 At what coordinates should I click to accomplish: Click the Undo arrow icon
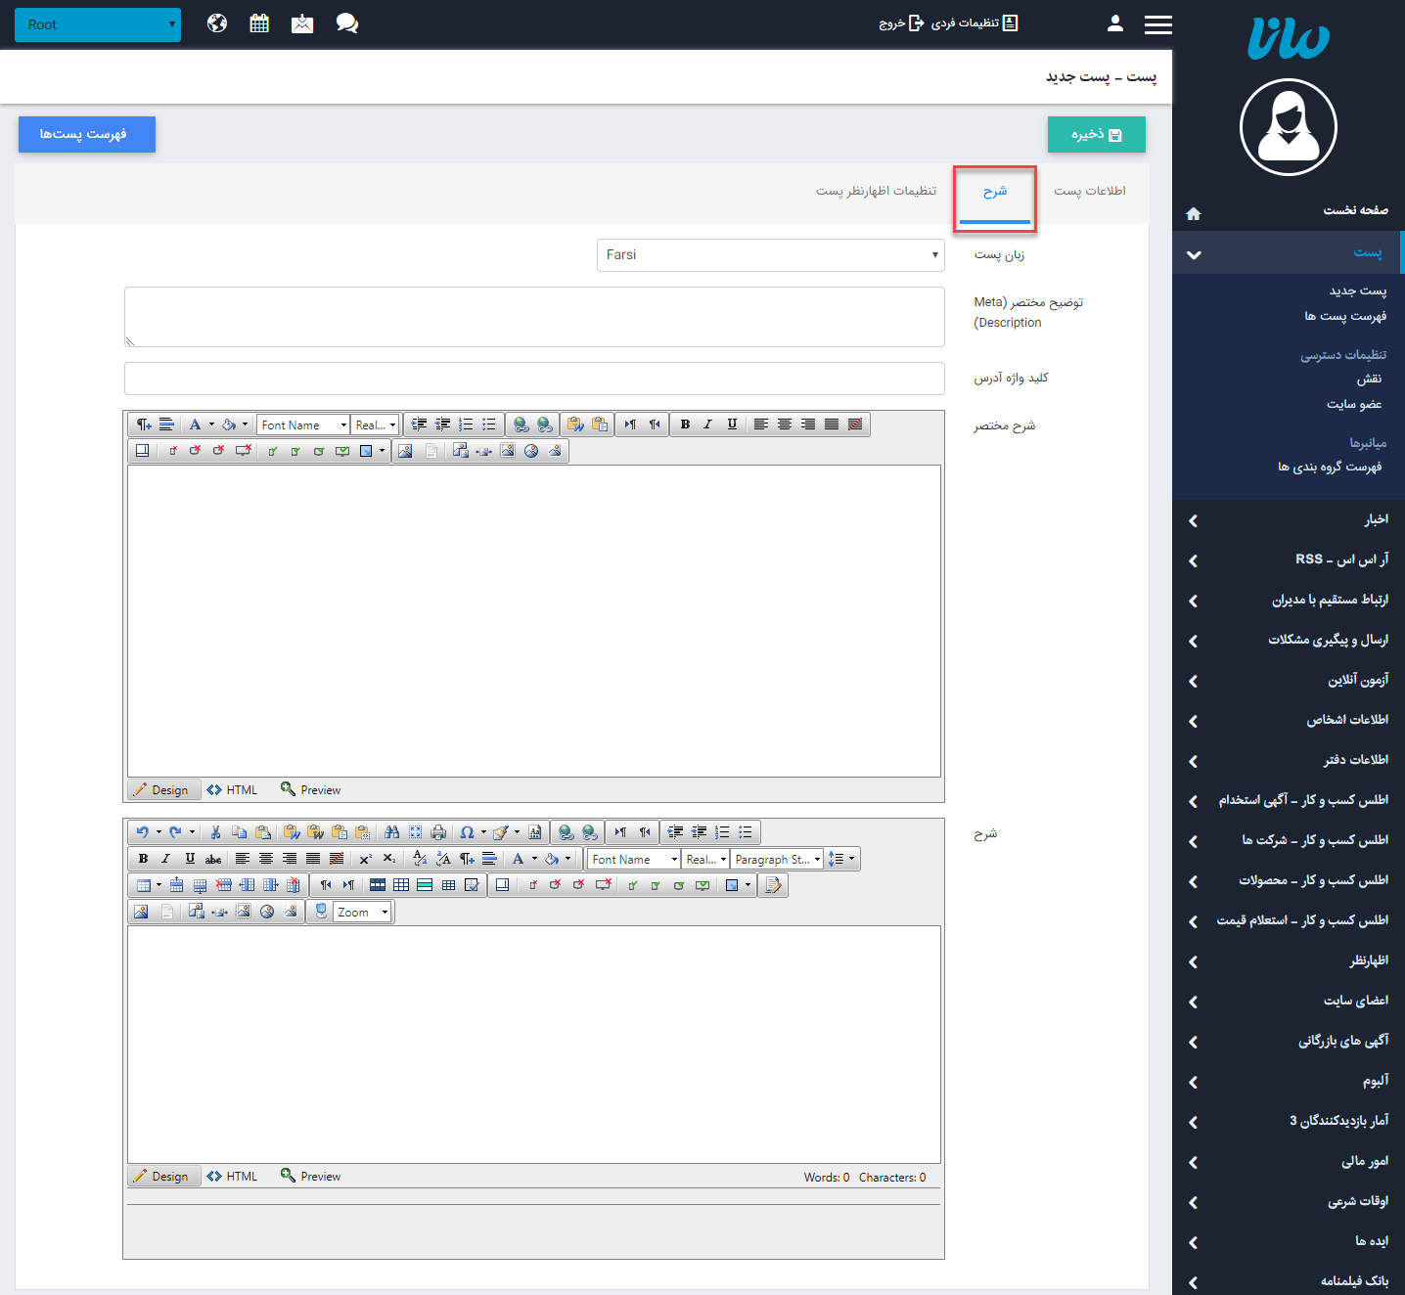[143, 832]
